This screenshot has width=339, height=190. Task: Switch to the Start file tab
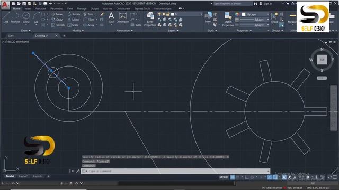pos(11,36)
